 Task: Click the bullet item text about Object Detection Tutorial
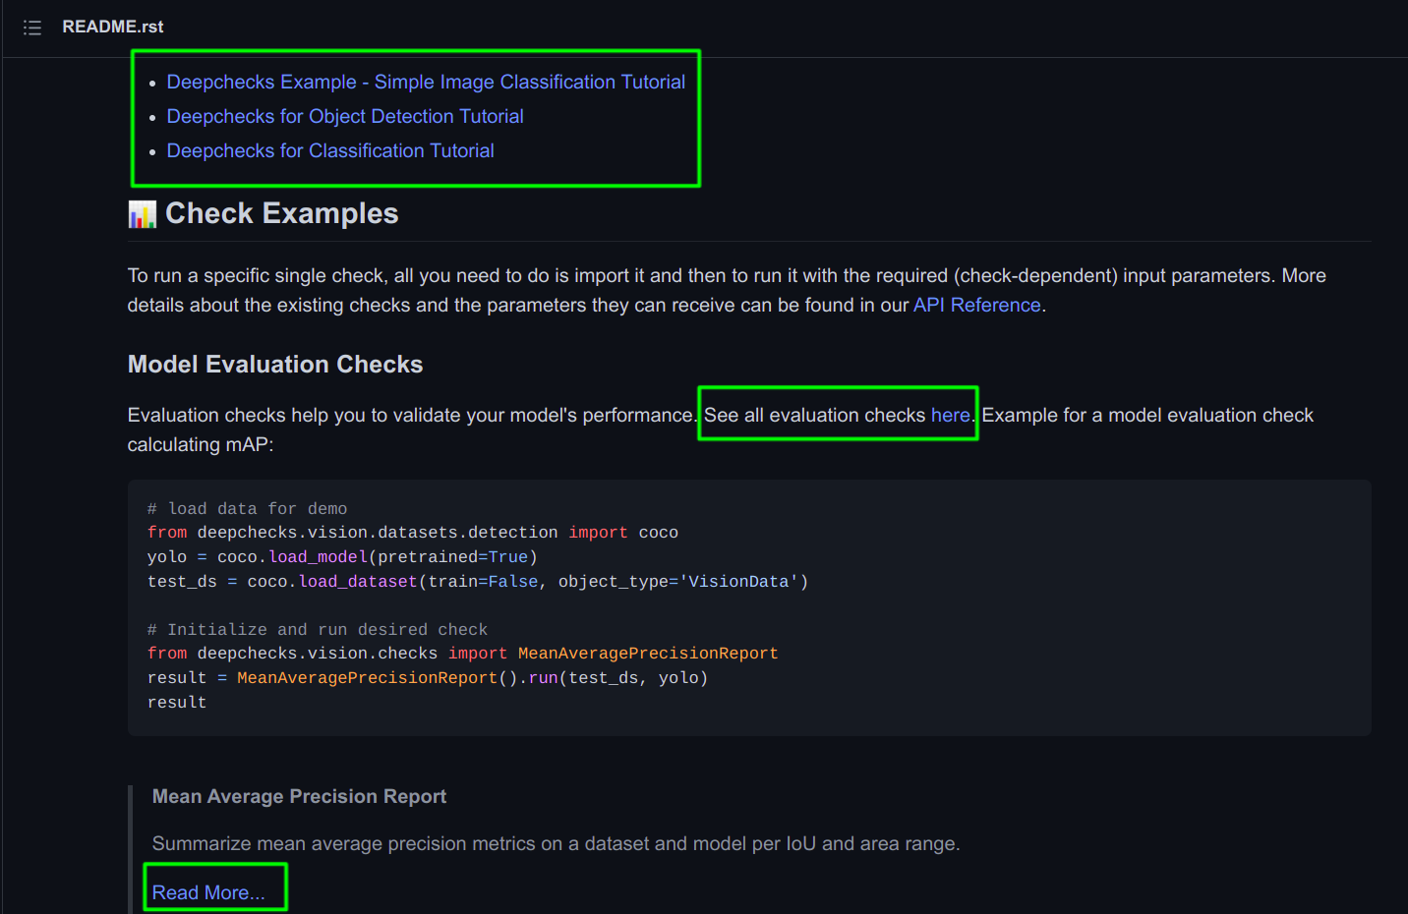(345, 116)
